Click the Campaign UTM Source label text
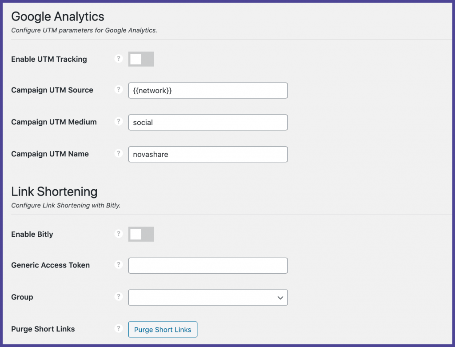 pos(52,90)
